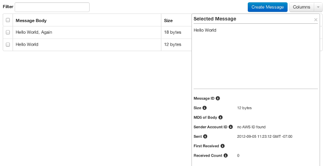Click the info icon next to MD5 of Body

(x=221, y=118)
